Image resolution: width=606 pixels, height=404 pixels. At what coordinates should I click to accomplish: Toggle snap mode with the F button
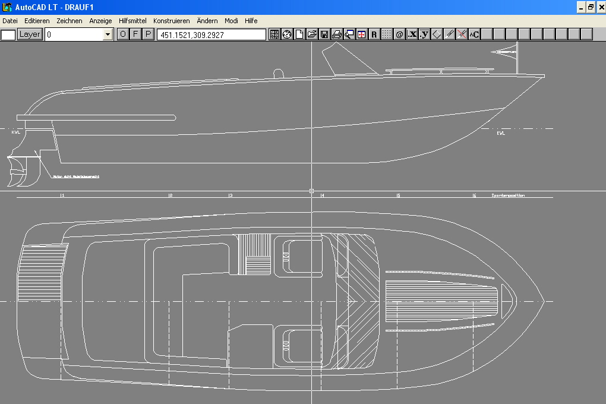point(135,34)
